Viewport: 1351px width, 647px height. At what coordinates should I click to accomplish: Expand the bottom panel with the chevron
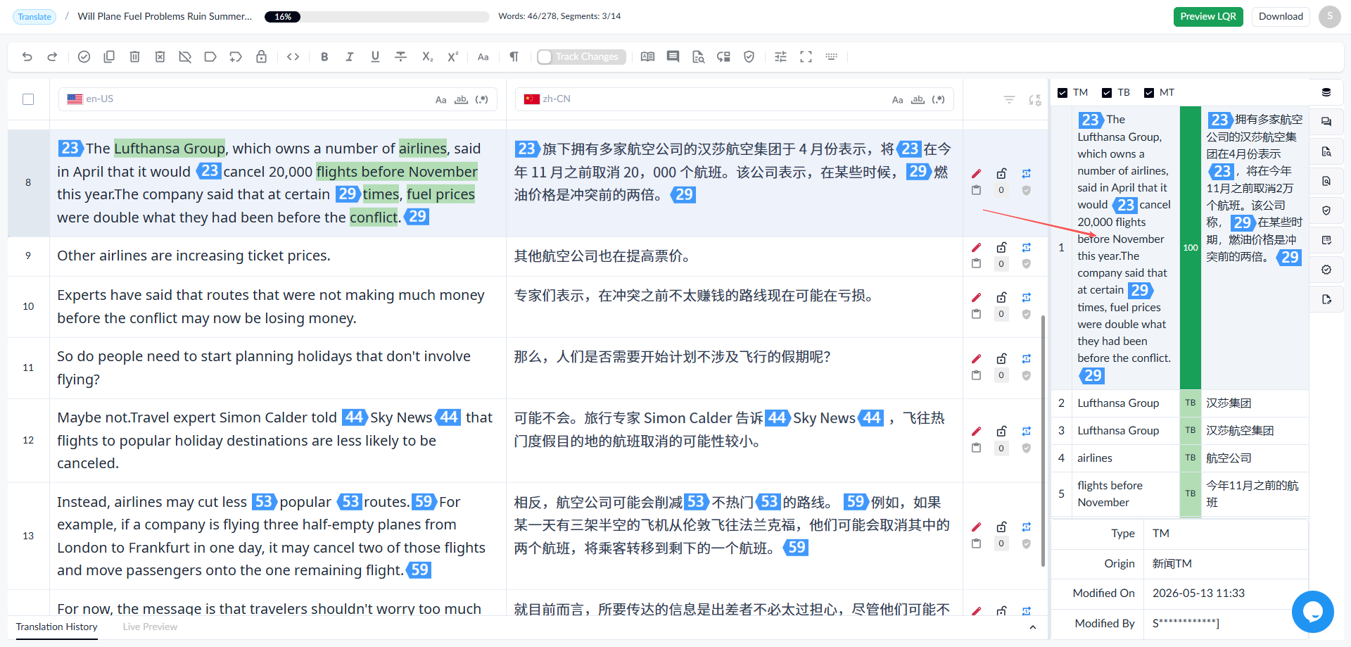pyautogui.click(x=1032, y=627)
